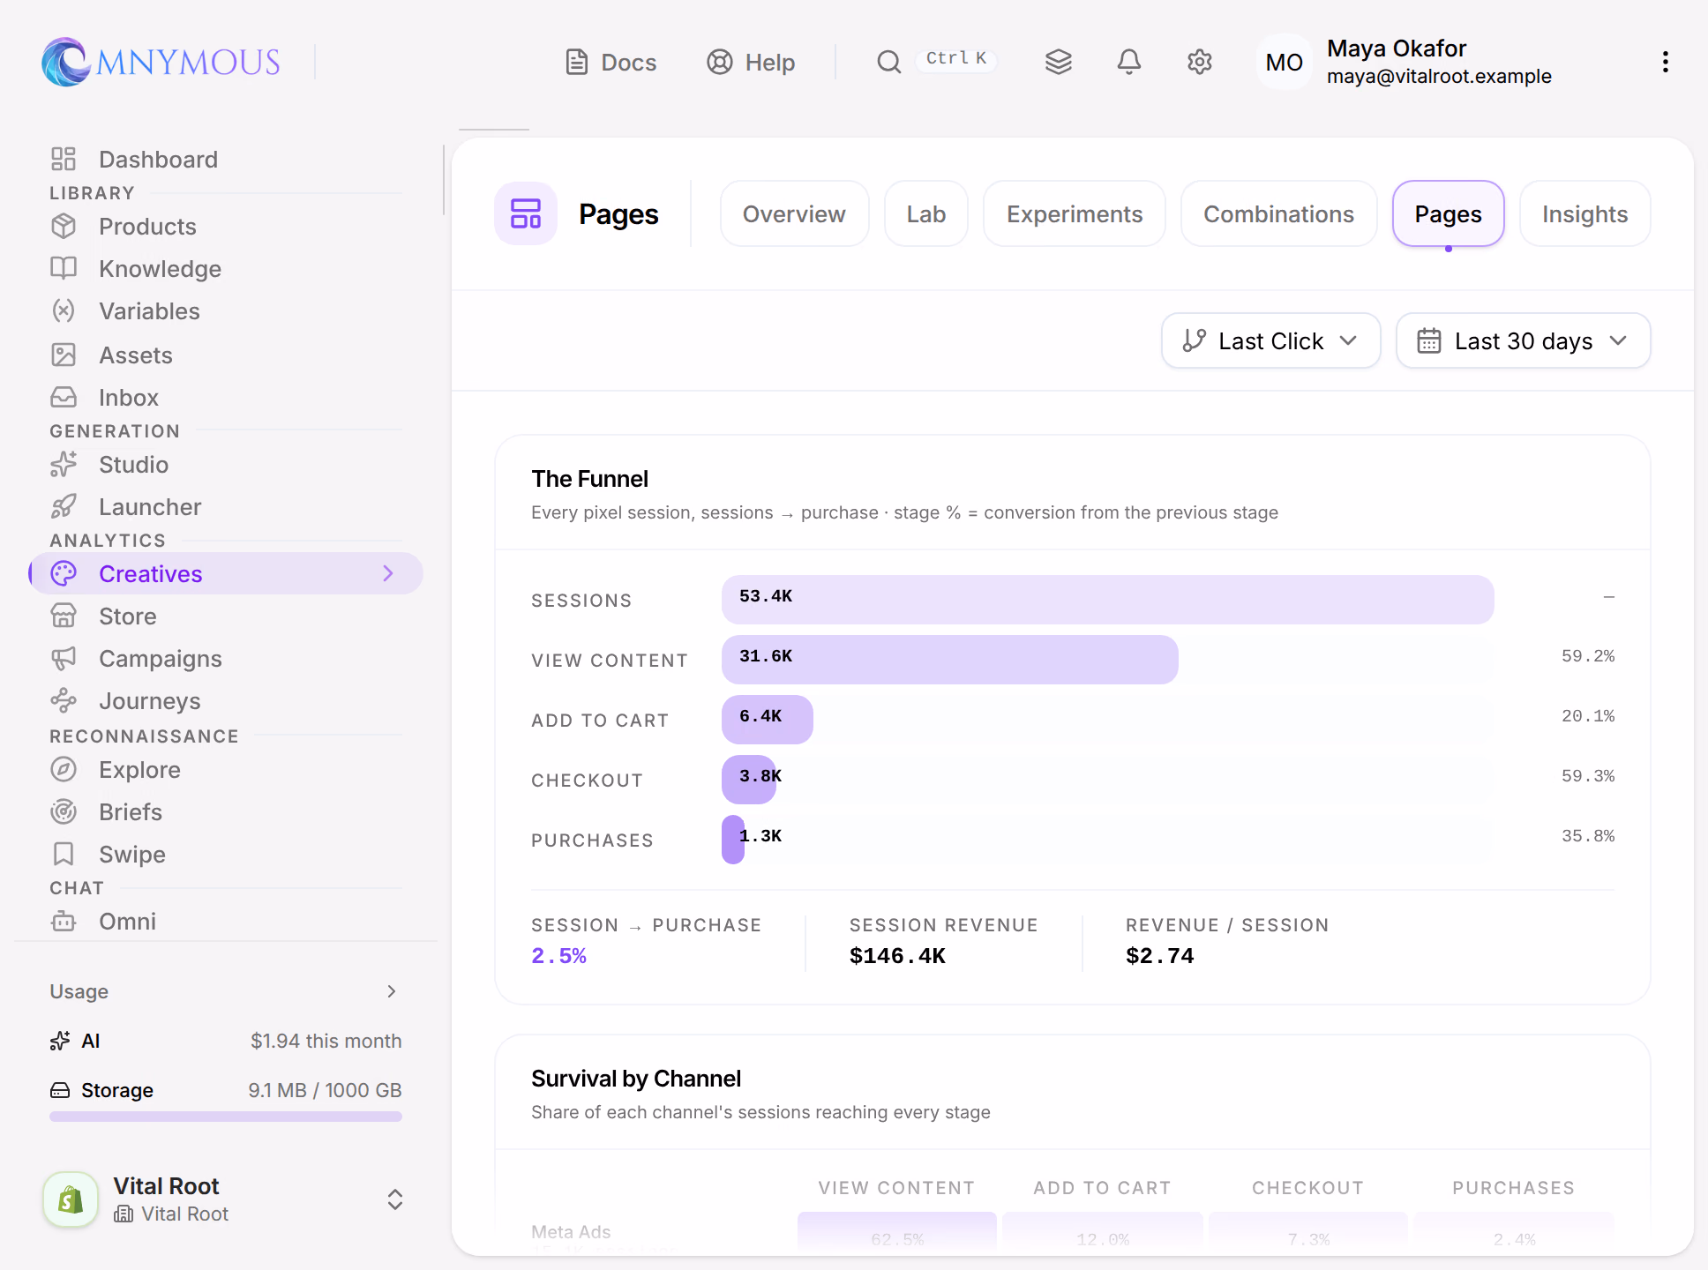Open the Last Click attribution dropdown

[1271, 340]
